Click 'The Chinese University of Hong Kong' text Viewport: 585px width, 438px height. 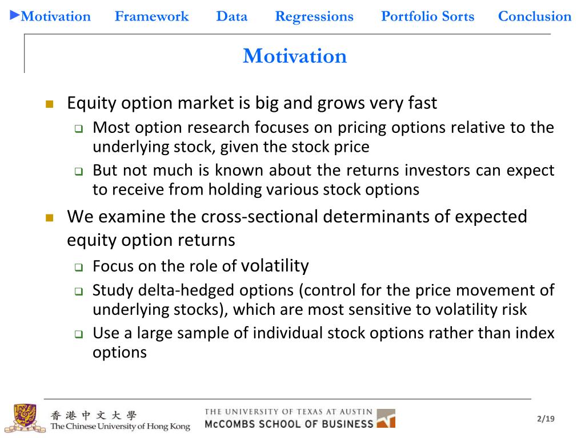(120, 426)
